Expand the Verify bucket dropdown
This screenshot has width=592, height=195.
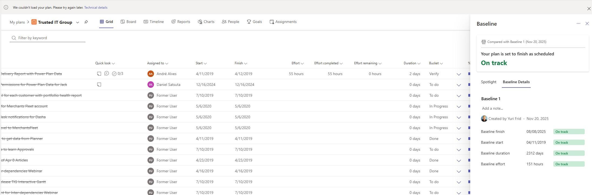coord(459,74)
